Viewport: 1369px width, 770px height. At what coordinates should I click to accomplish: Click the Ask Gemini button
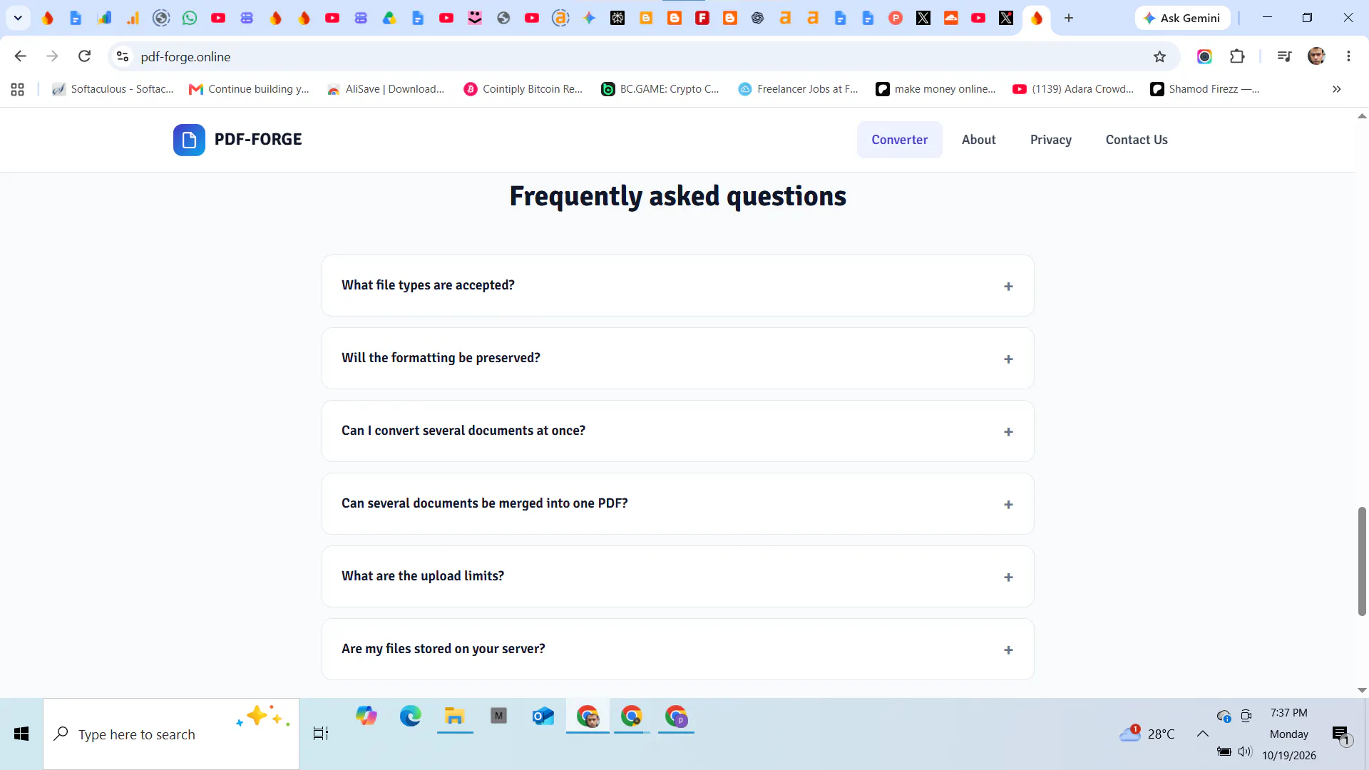click(x=1183, y=18)
